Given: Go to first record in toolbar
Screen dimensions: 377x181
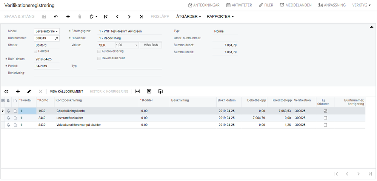Looking at the screenshot, I should [106, 17].
